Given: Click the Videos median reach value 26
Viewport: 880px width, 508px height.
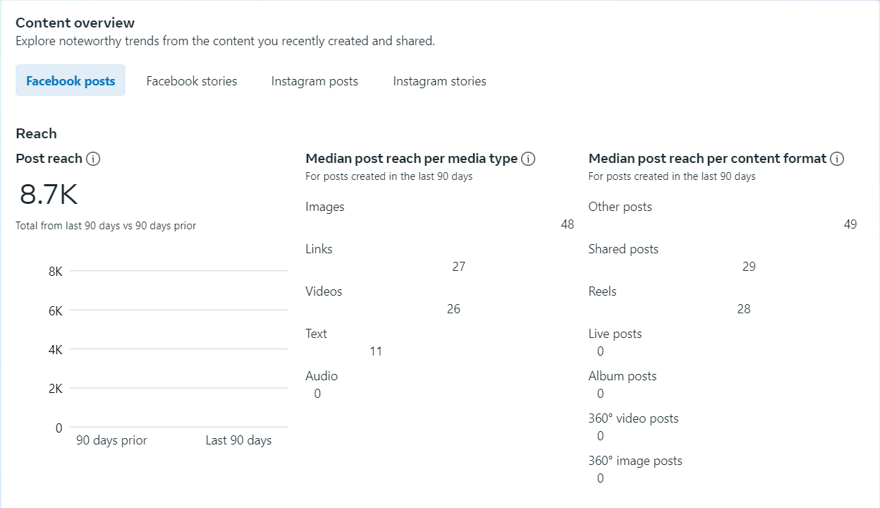Looking at the screenshot, I should coord(453,309).
